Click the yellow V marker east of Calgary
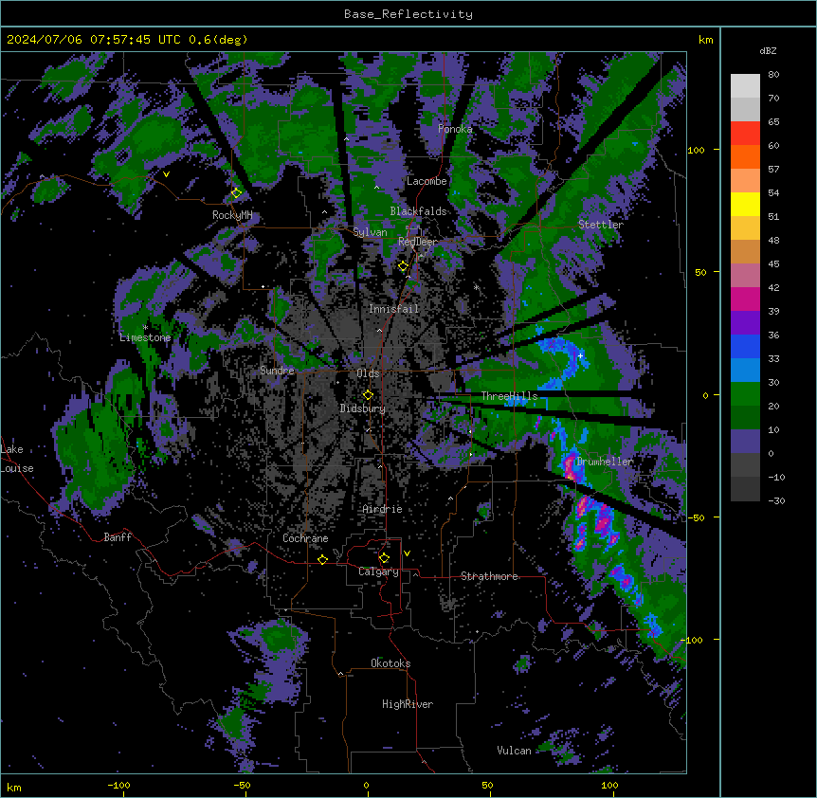 pos(407,553)
